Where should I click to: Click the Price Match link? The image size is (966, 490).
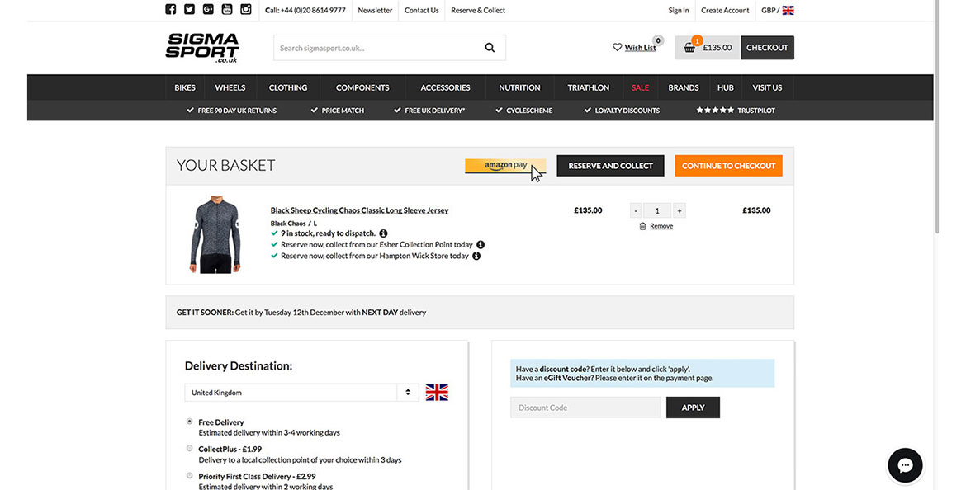pyautogui.click(x=338, y=111)
